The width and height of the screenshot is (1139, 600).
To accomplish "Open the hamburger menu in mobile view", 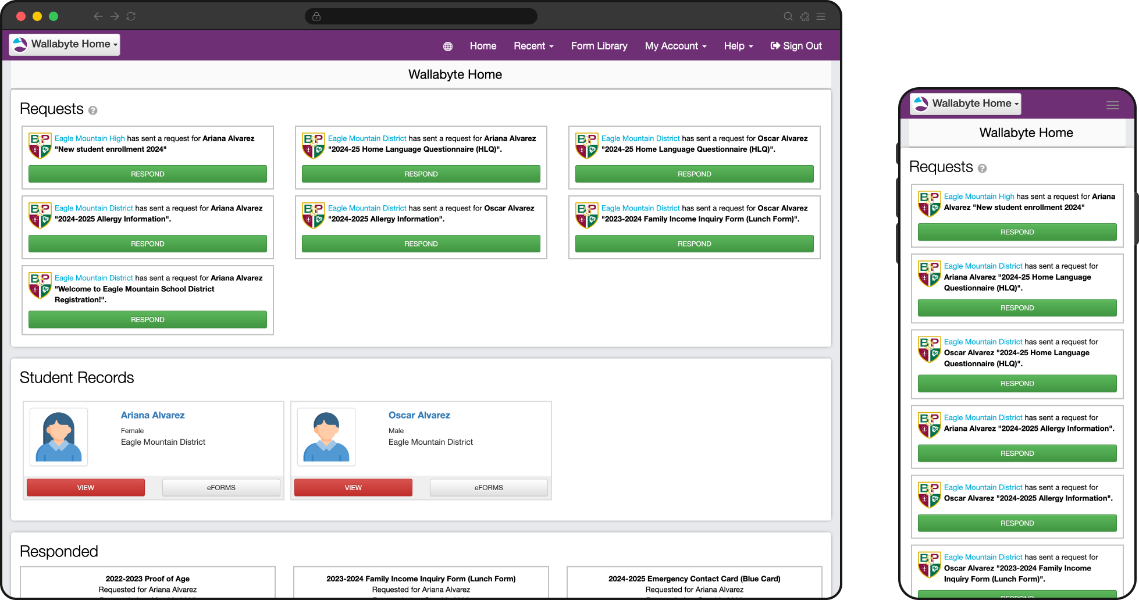I will (1112, 105).
